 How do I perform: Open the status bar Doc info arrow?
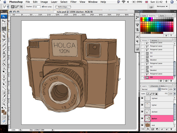pos(53,130)
